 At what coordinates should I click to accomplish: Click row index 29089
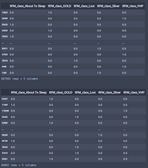pos(5,18)
